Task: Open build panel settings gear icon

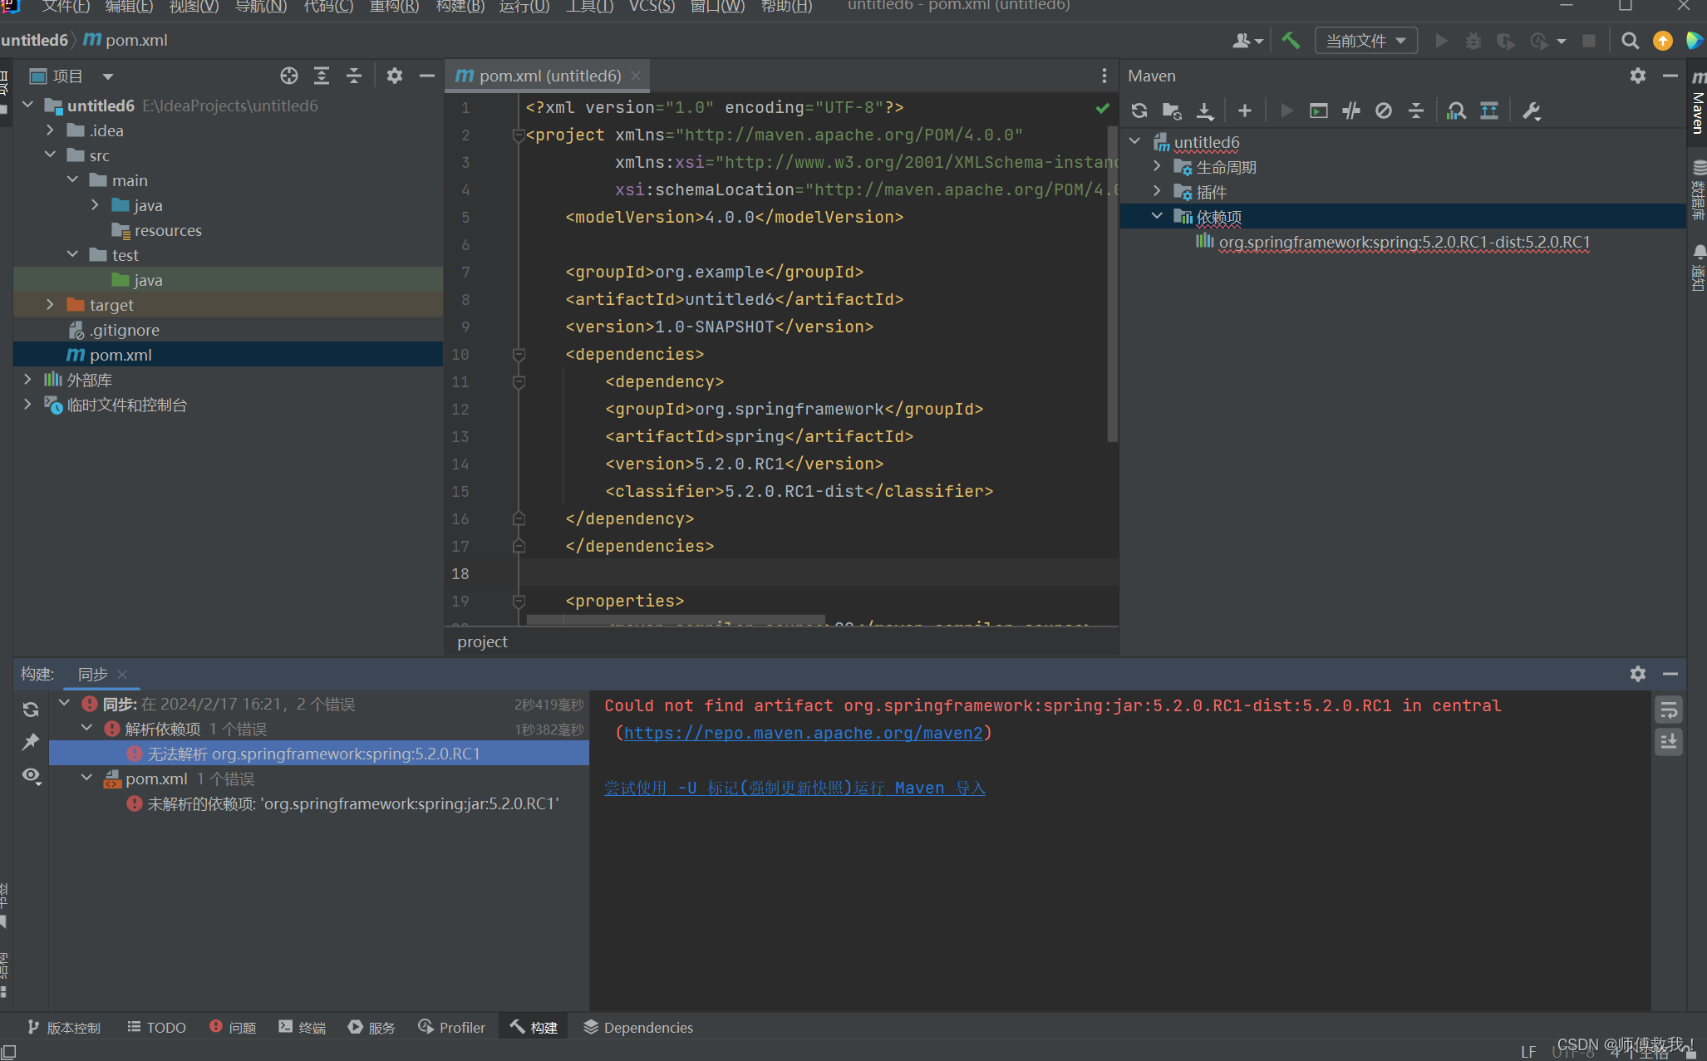Action: click(1638, 673)
